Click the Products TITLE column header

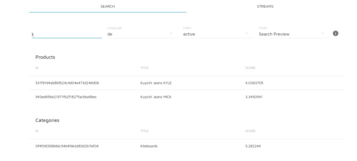pyautogui.click(x=144, y=68)
